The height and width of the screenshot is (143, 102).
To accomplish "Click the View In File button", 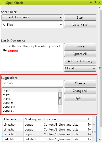I will coord(80,25).
